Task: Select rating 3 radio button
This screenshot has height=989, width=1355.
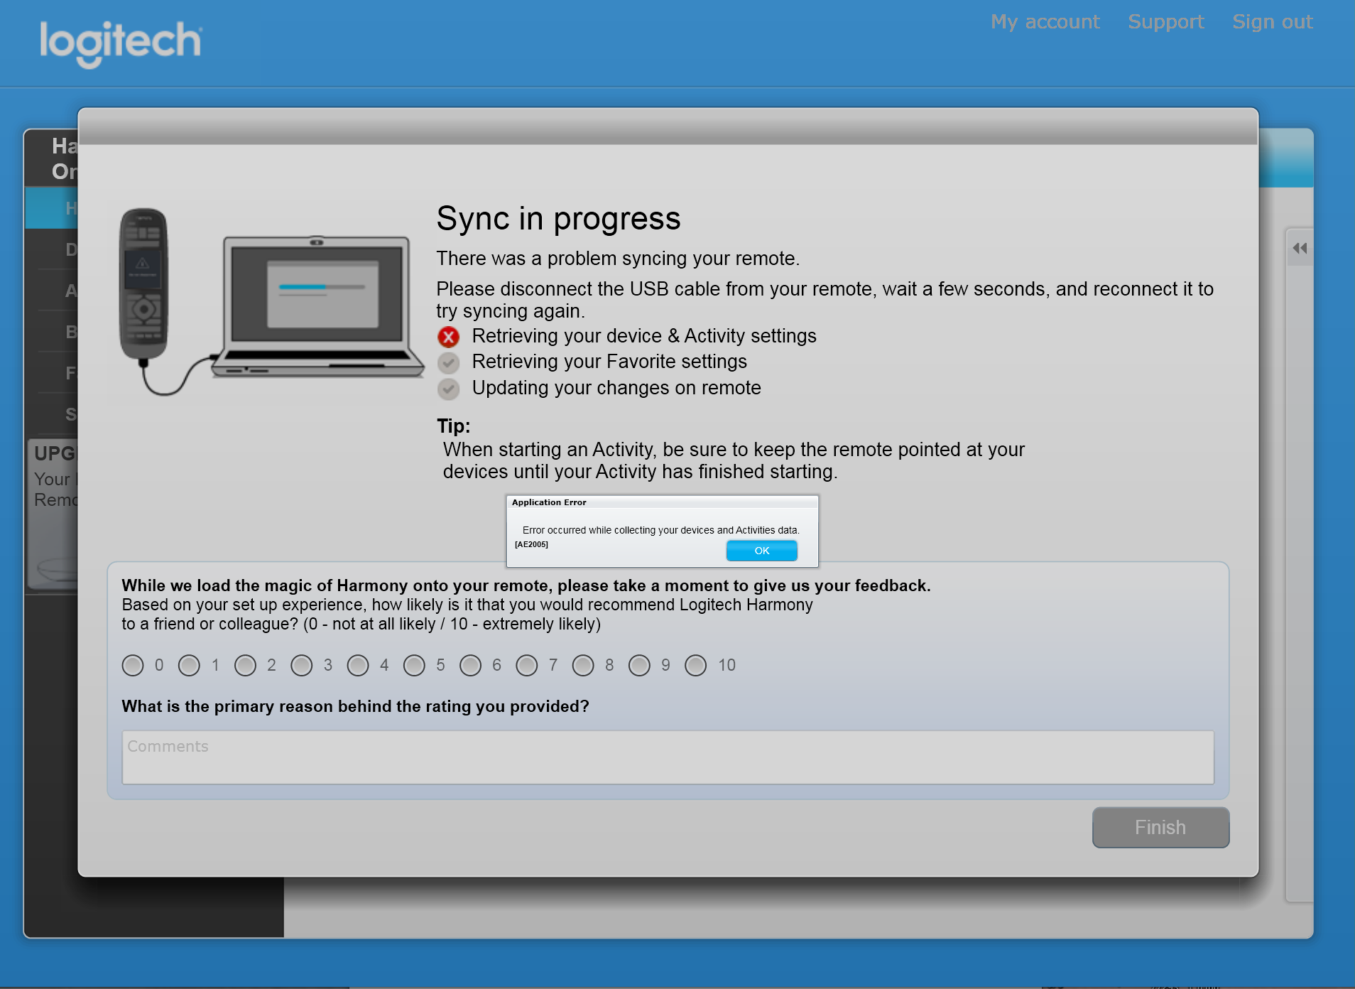Action: (302, 666)
